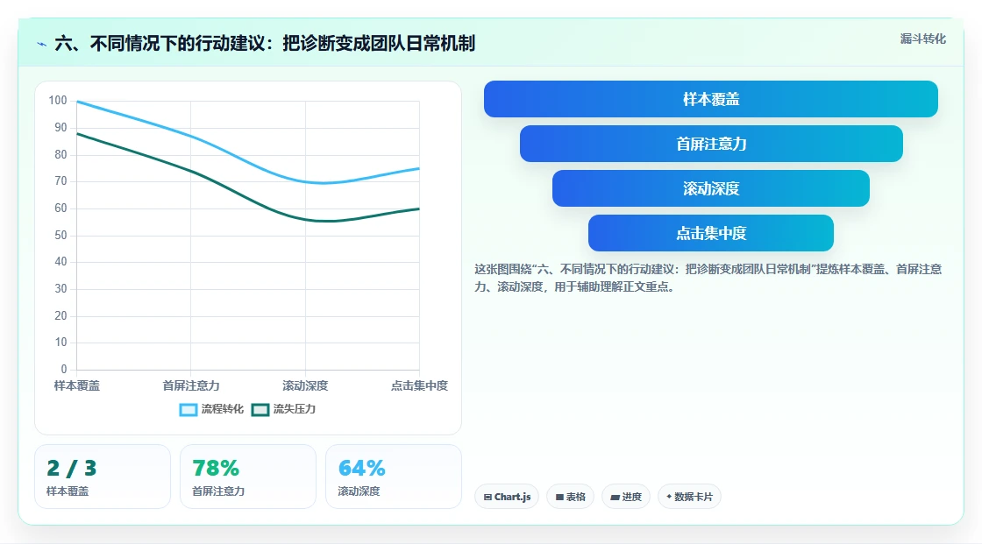This screenshot has width=982, height=544.
Task: Click the description paragraph under the funnel
Action: click(708, 278)
